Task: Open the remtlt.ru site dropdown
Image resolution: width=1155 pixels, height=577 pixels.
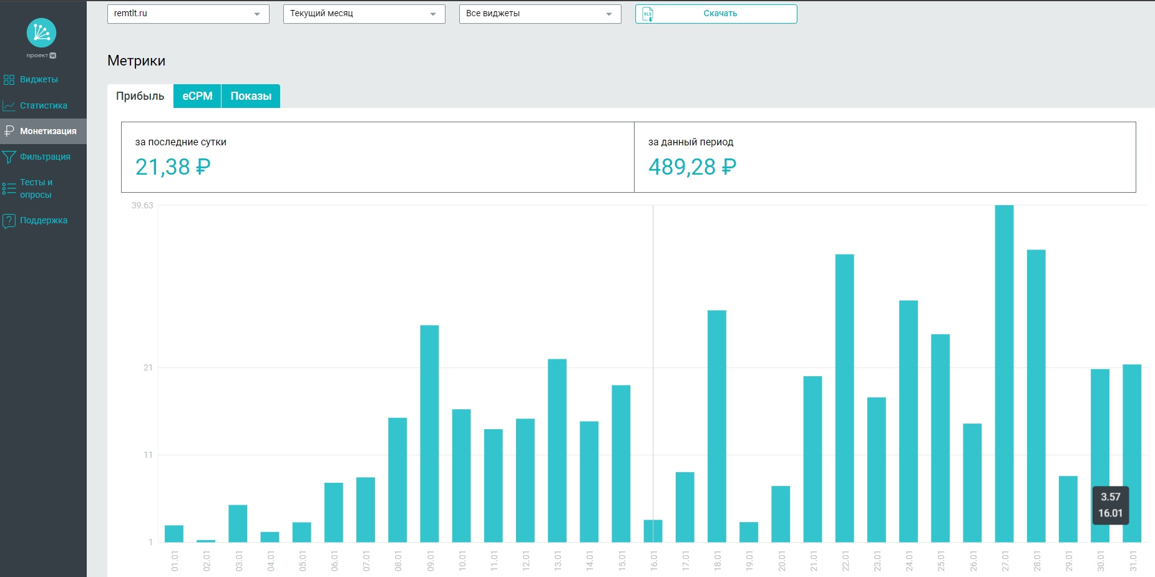Action: 188,14
